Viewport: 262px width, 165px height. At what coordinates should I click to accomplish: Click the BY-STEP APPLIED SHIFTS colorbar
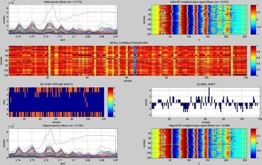coord(109,102)
